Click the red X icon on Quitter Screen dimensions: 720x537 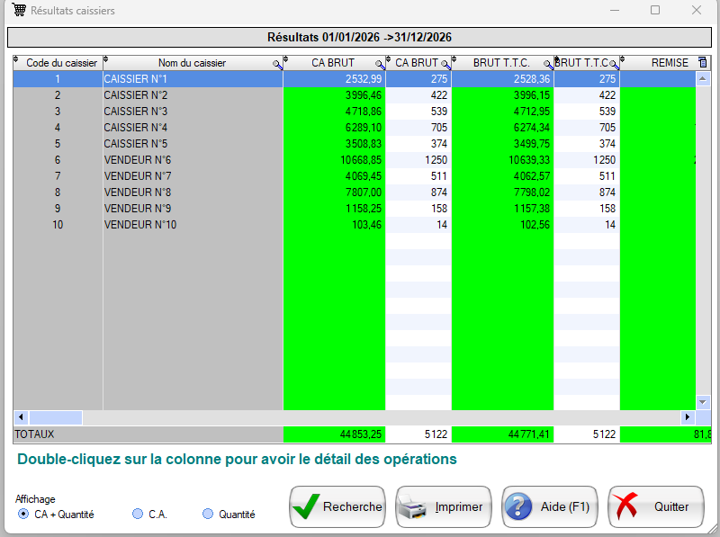[x=626, y=506]
